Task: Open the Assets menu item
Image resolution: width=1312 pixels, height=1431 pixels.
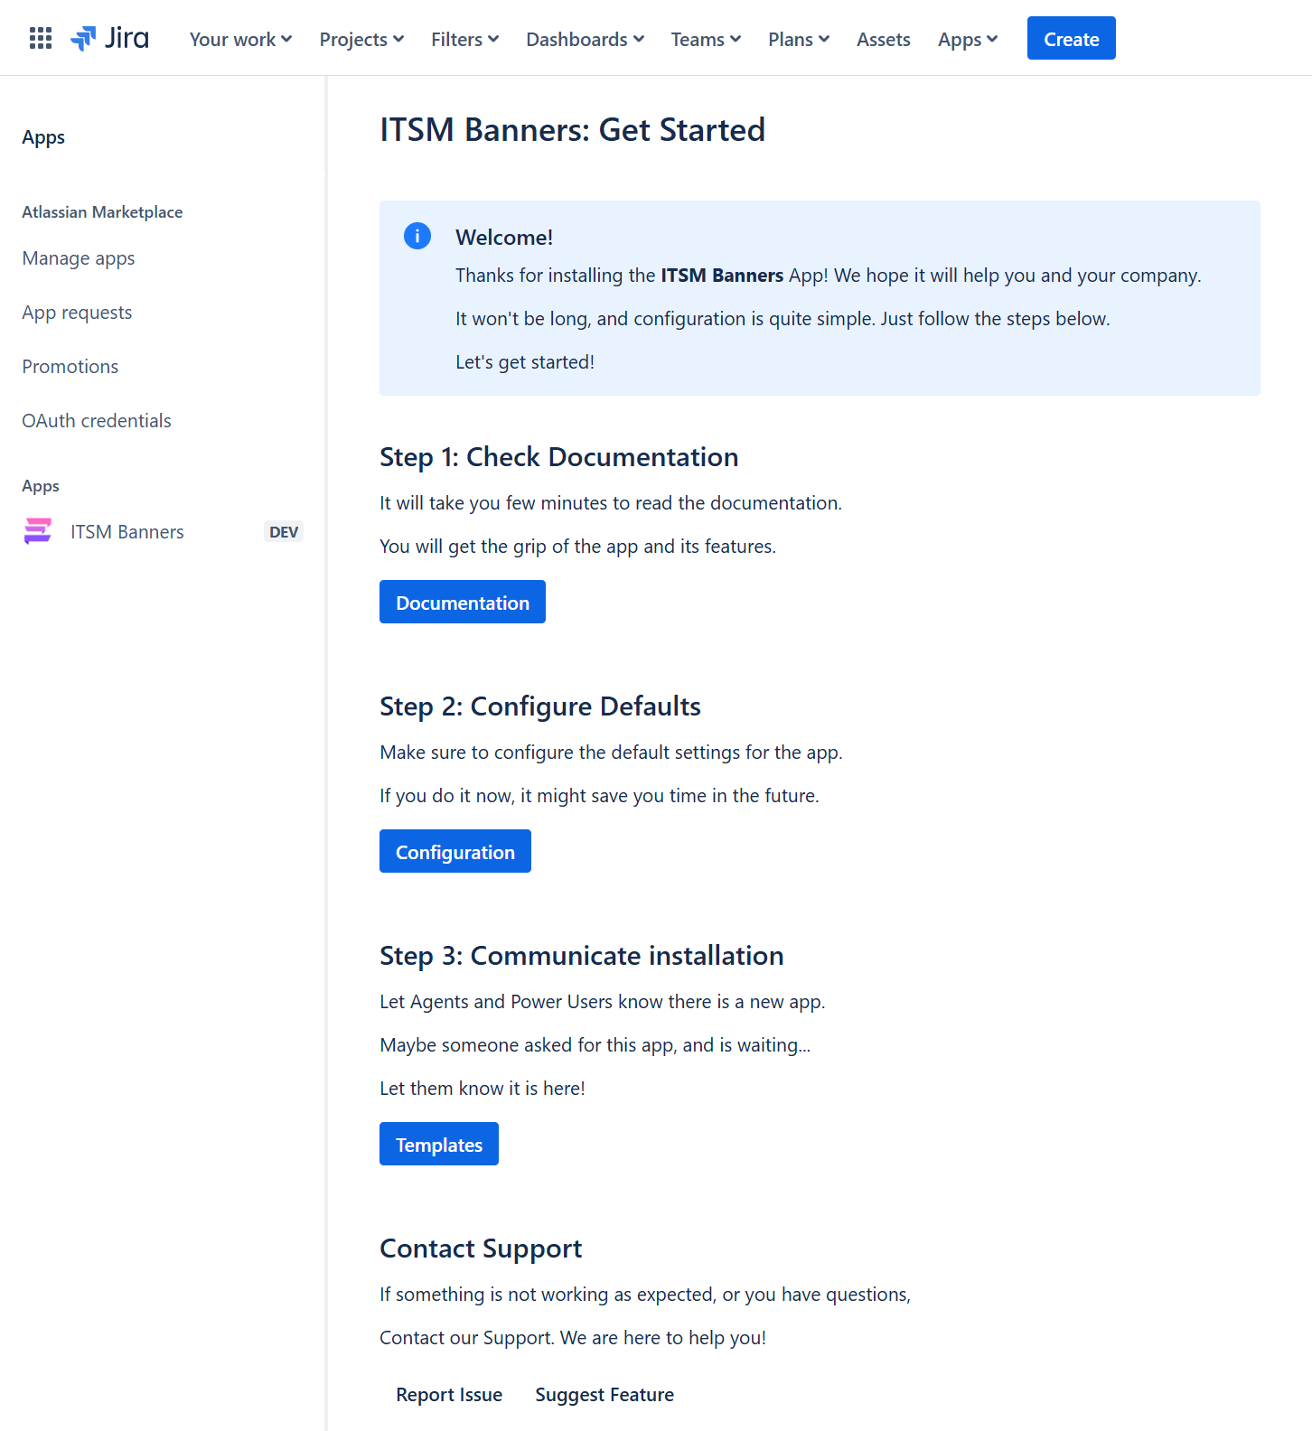Action: tap(884, 39)
